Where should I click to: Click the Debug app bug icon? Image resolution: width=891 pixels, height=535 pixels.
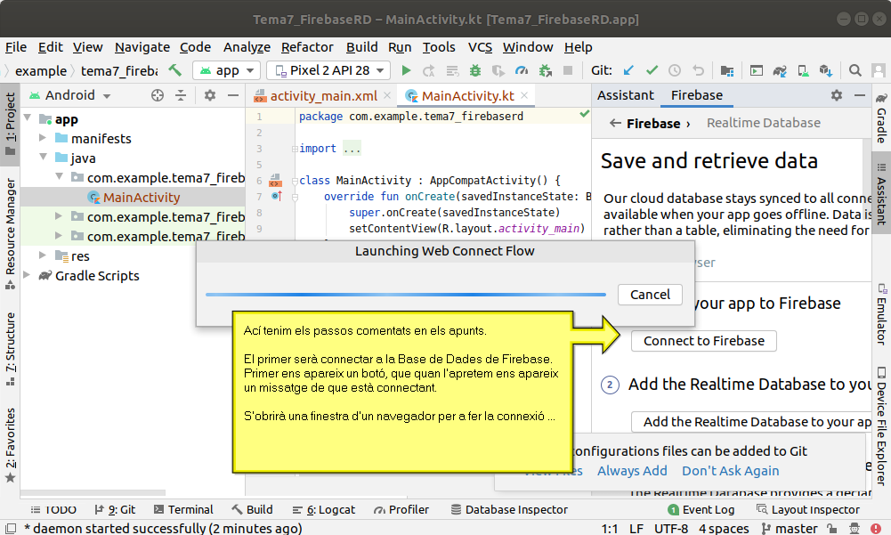point(475,70)
